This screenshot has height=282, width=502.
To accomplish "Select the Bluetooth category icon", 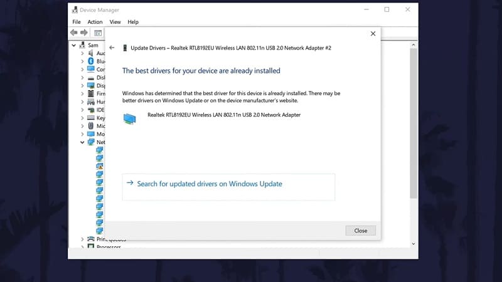I will [x=91, y=61].
